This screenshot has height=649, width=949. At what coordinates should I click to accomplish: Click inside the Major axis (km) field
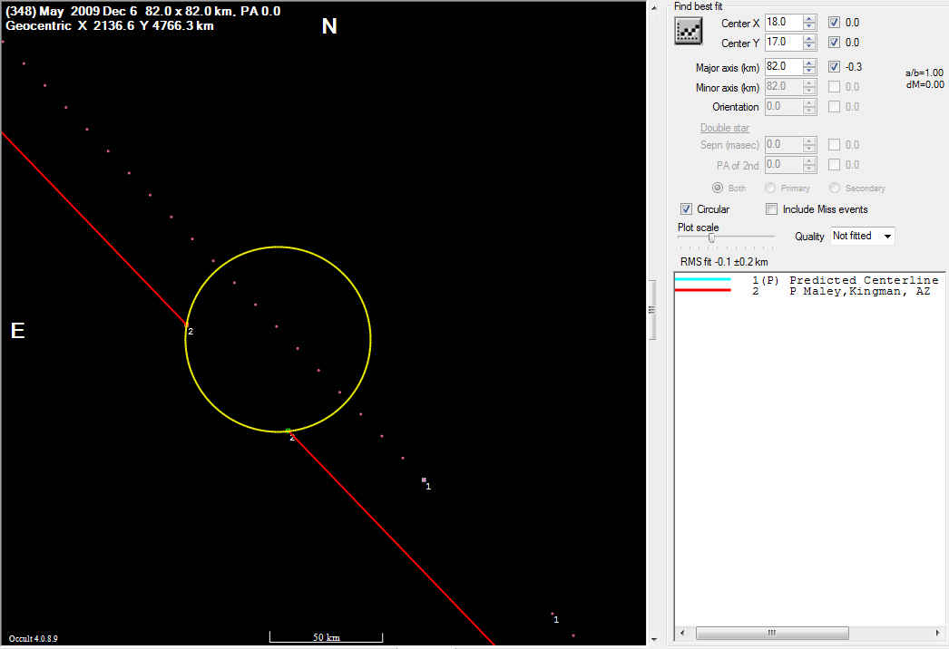(x=782, y=66)
